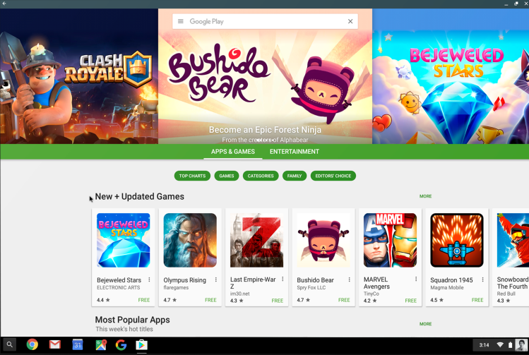Screen dimensions: 529x355
Task: Select the Apps & Games tab
Action: (233, 152)
